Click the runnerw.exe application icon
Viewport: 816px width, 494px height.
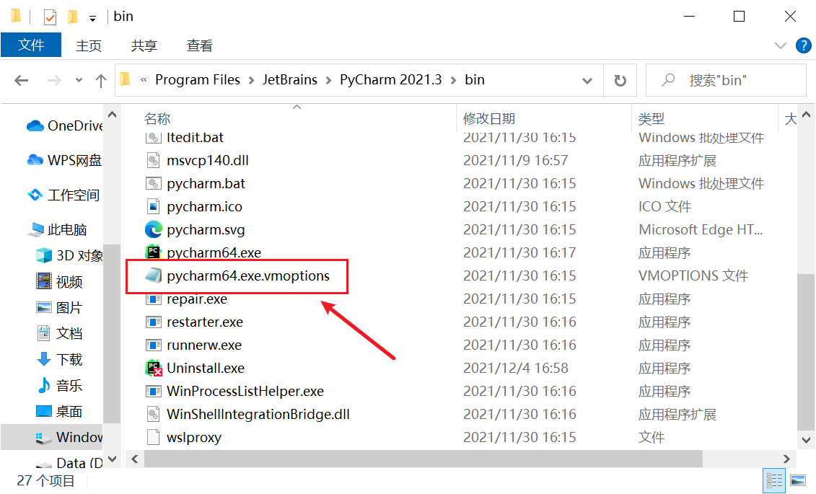click(x=153, y=345)
